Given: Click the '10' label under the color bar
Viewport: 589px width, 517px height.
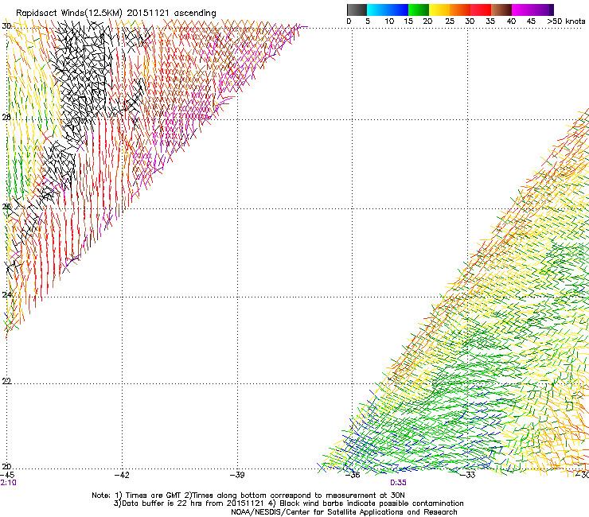Looking at the screenshot, I should (389, 21).
